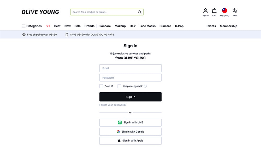Image resolution: width=261 pixels, height=157 pixels.
Task: Open the Categories menu label
Action: pyautogui.click(x=34, y=26)
